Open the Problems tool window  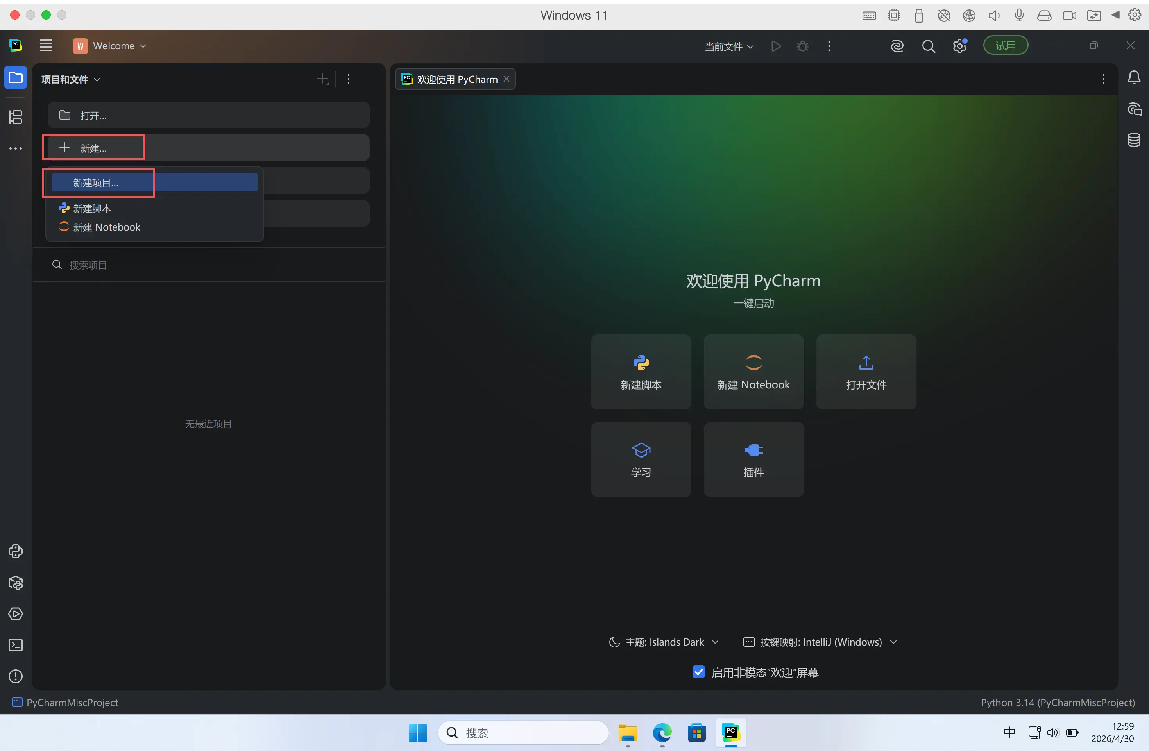point(16,677)
